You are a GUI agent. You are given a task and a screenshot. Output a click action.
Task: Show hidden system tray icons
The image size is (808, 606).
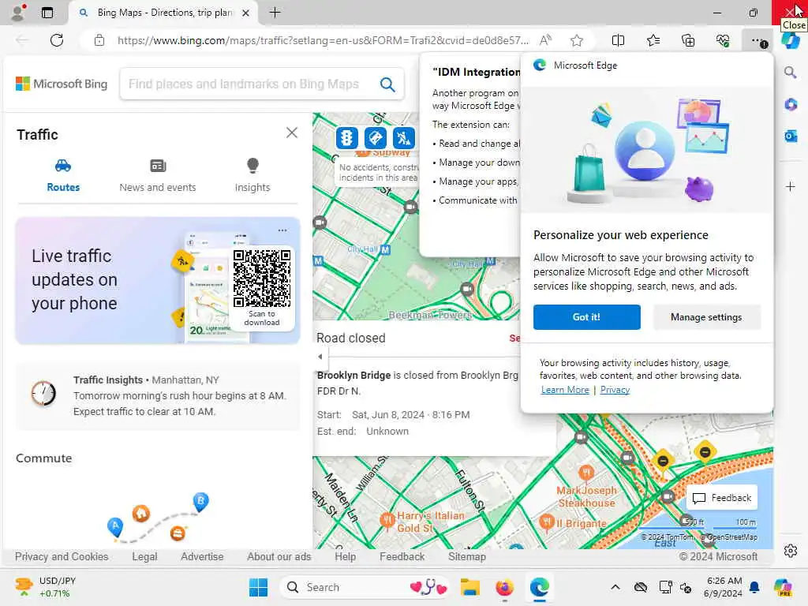coord(615,587)
